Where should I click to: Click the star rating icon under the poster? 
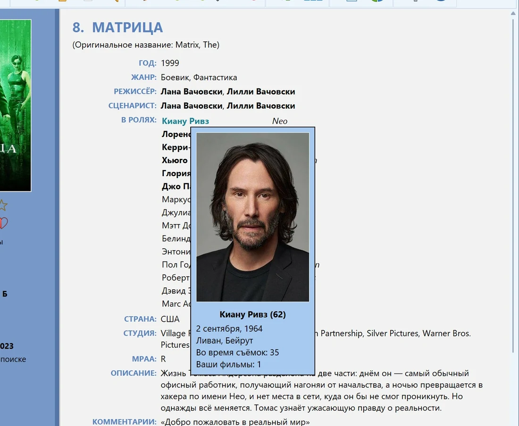click(3, 205)
